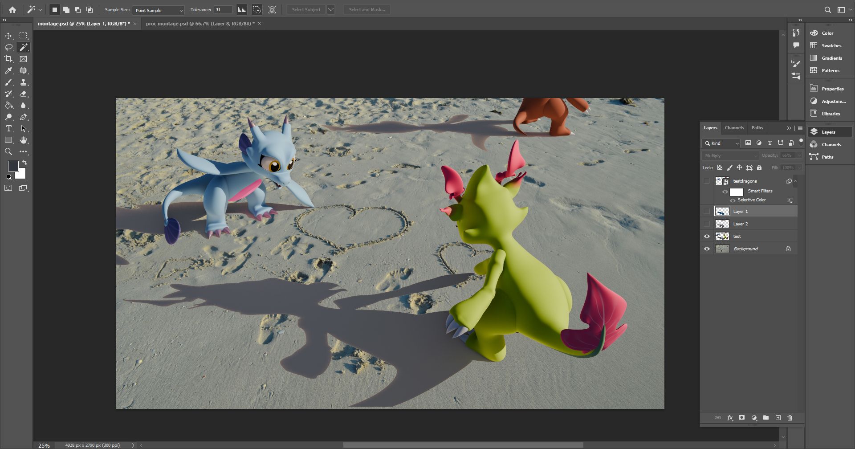
Task: Click the foreground color swatch
Action: point(13,166)
